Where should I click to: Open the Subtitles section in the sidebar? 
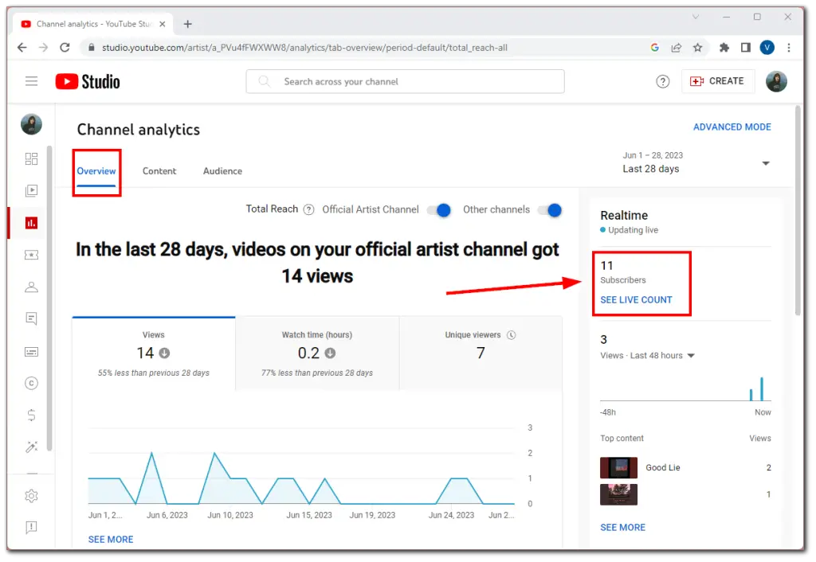coord(32,351)
